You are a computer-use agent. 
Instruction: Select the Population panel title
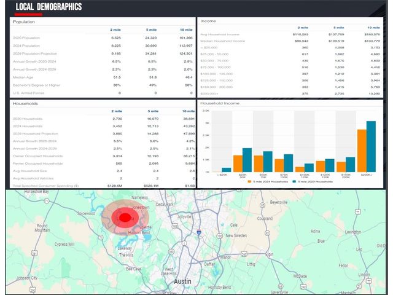point(24,22)
